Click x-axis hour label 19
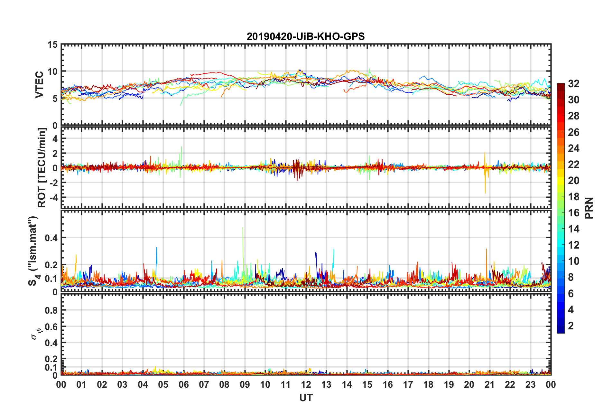 tap(449, 384)
